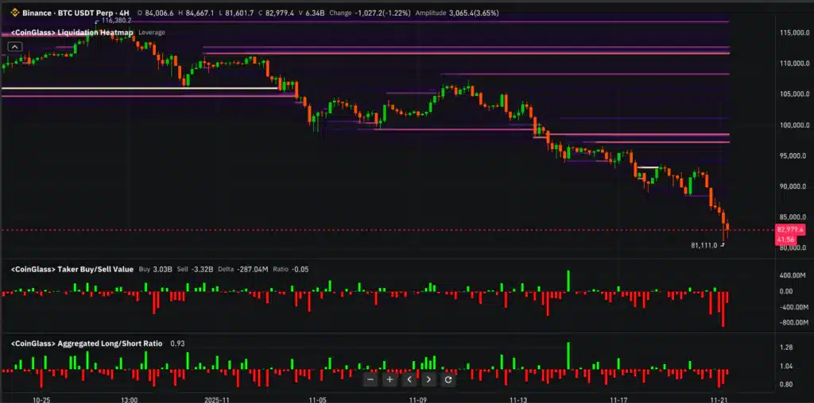Select the Taker Buy/Sell Value indicator label
The width and height of the screenshot is (814, 403).
pos(72,270)
